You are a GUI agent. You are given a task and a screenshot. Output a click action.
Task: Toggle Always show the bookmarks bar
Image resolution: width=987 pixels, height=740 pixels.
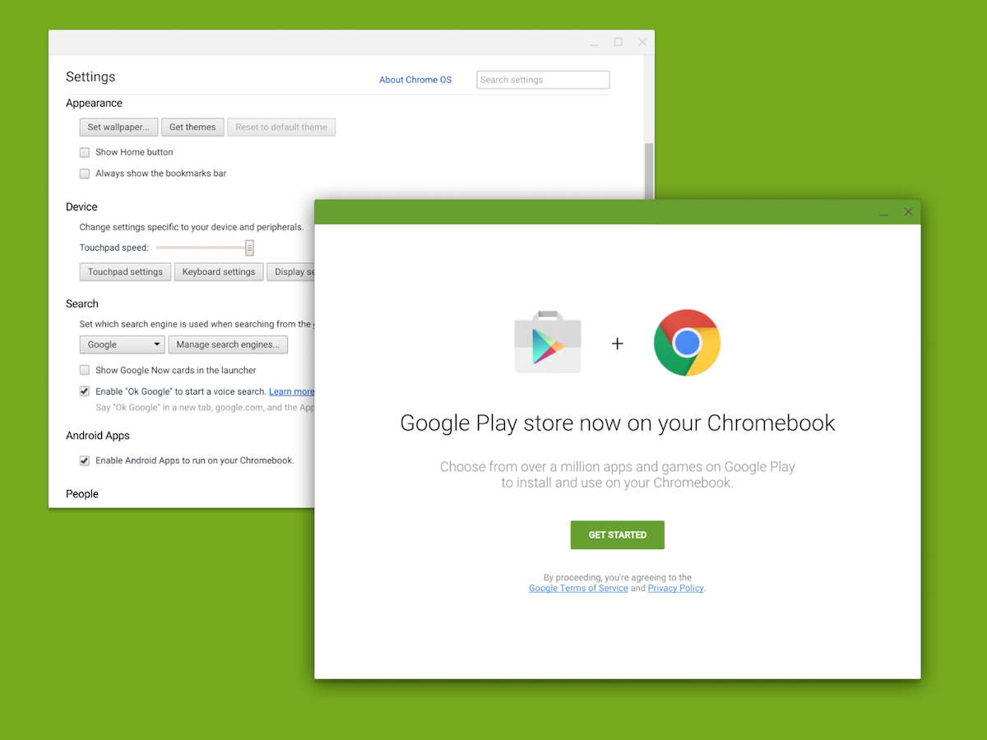(x=84, y=173)
